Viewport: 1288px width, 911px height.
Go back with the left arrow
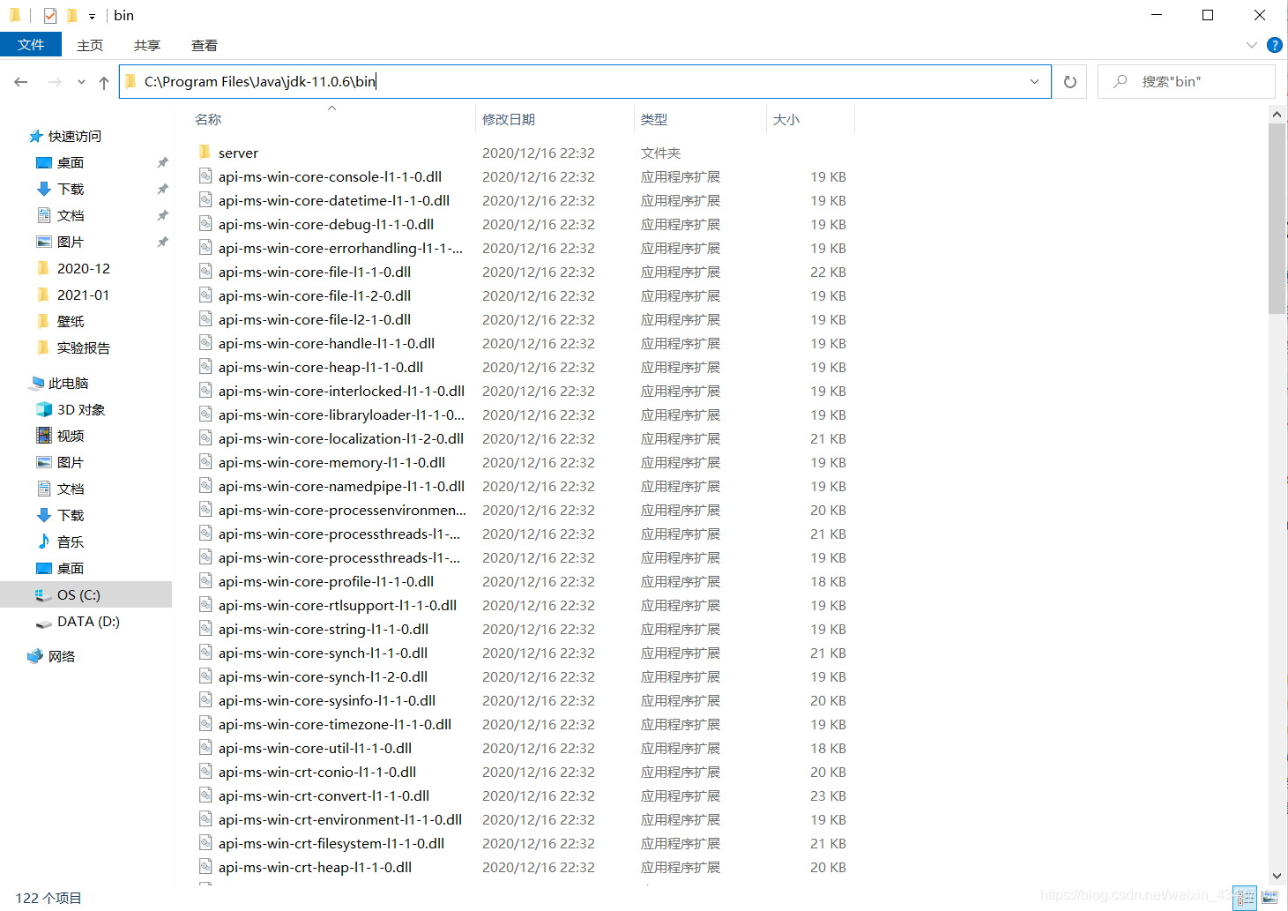pyautogui.click(x=21, y=82)
